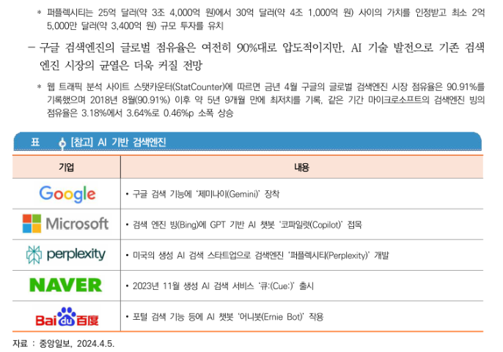503x352 pixels.
Task: Click the line beginning '기록했으며 2018년 8월(90.91%)'
Action: coord(265,100)
